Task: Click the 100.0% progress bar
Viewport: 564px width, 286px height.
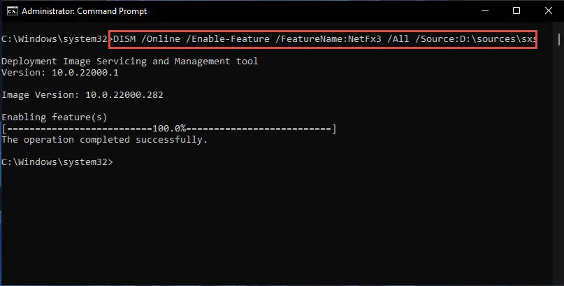Action: coord(169,129)
